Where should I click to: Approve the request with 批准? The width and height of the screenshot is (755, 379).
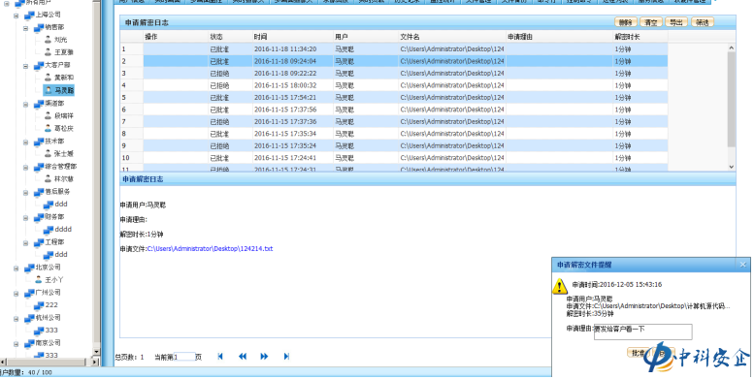(x=638, y=353)
